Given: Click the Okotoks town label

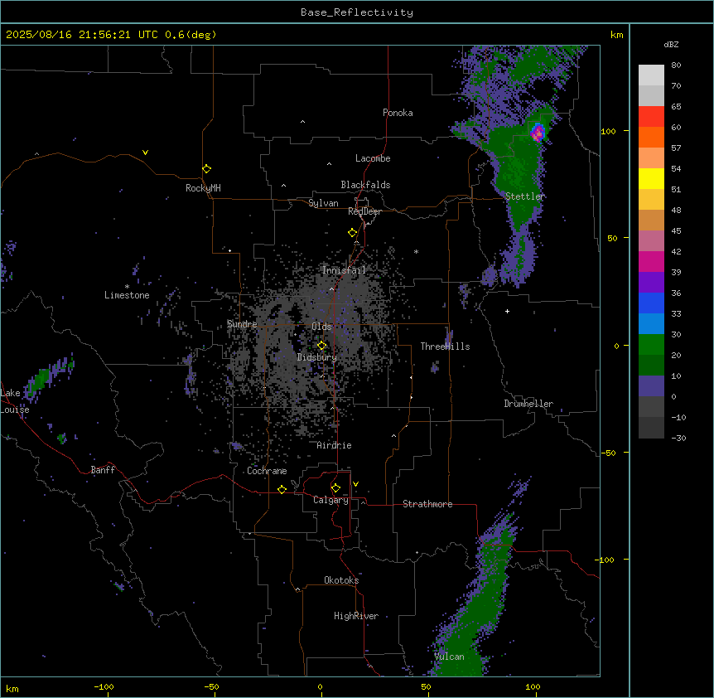Looking at the screenshot, I should pos(341,580).
